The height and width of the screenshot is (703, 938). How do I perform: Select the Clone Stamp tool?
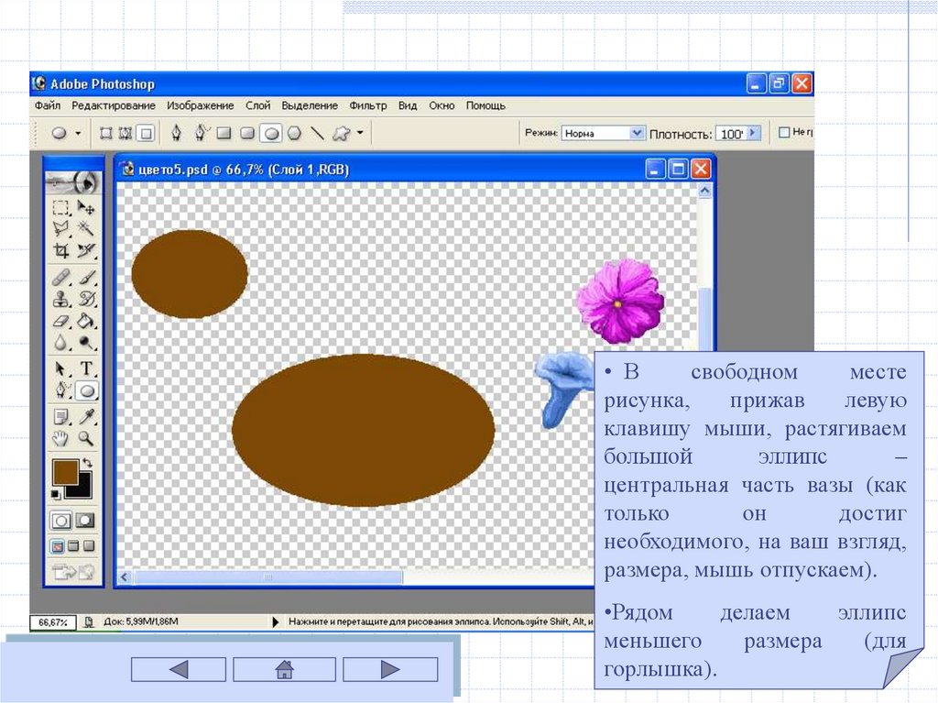pyautogui.click(x=61, y=299)
